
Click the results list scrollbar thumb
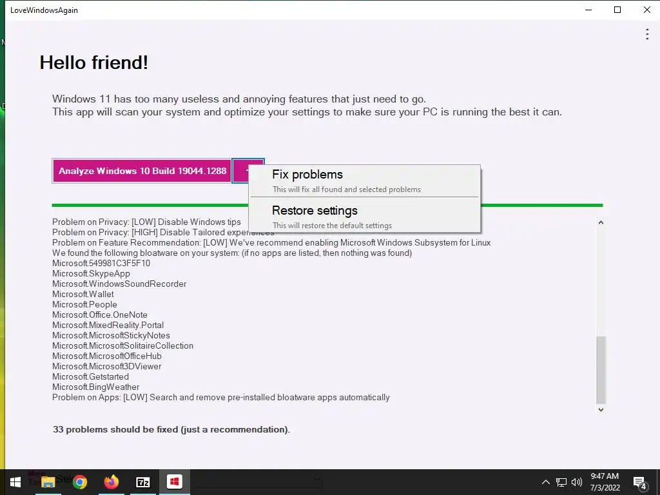click(x=601, y=370)
